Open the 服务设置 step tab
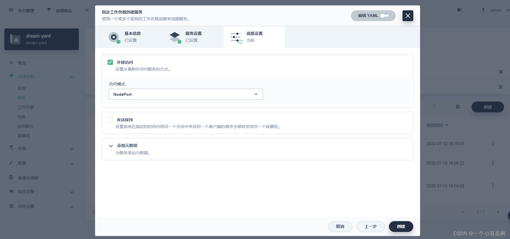Image resolution: width=510 pixels, height=239 pixels. click(186, 37)
